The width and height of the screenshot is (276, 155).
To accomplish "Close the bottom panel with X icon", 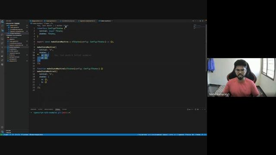I will (x=205, y=109).
